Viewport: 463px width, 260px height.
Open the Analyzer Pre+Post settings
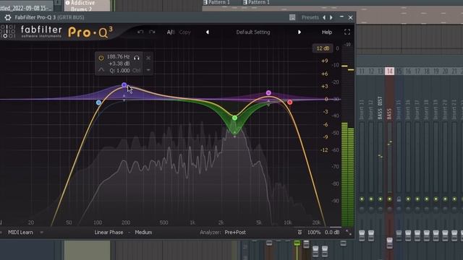click(235, 233)
